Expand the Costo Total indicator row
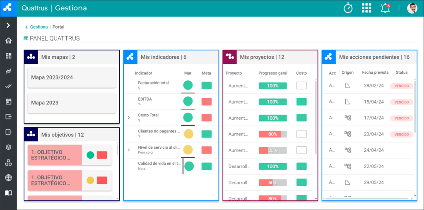Viewport: 424px width, 210px height. click(129, 118)
